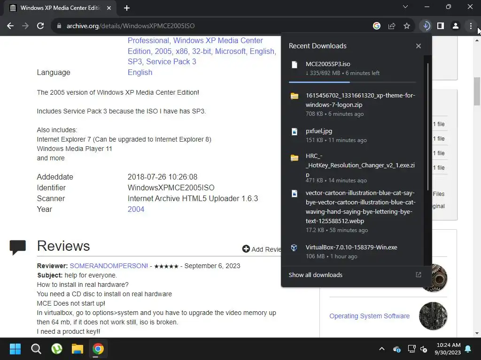Screen dimensions: 481x360
Task: Open HotKey_Resolution_Changer zip download
Action: [x=352, y=168]
